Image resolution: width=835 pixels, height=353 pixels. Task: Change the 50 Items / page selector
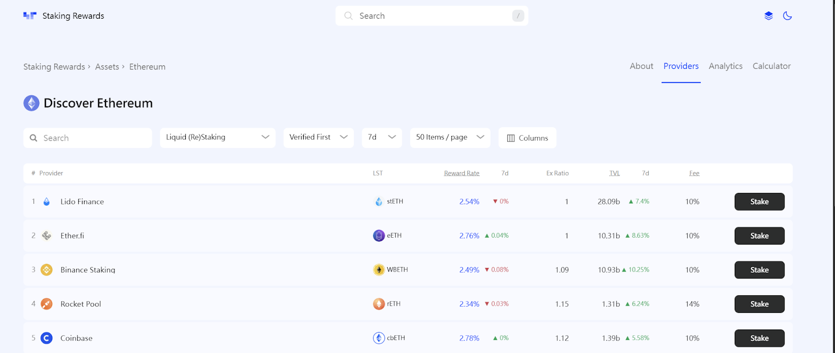tap(450, 138)
